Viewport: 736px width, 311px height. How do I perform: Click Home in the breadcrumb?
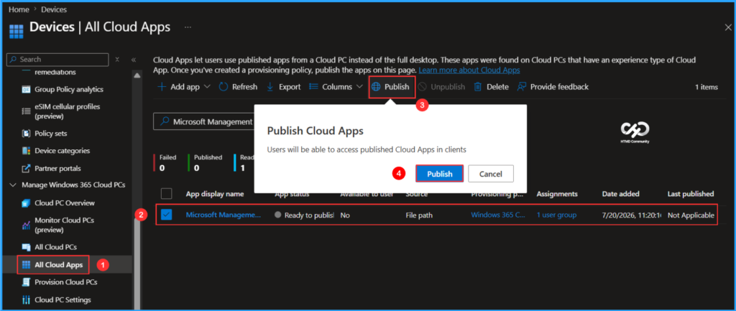(x=19, y=9)
